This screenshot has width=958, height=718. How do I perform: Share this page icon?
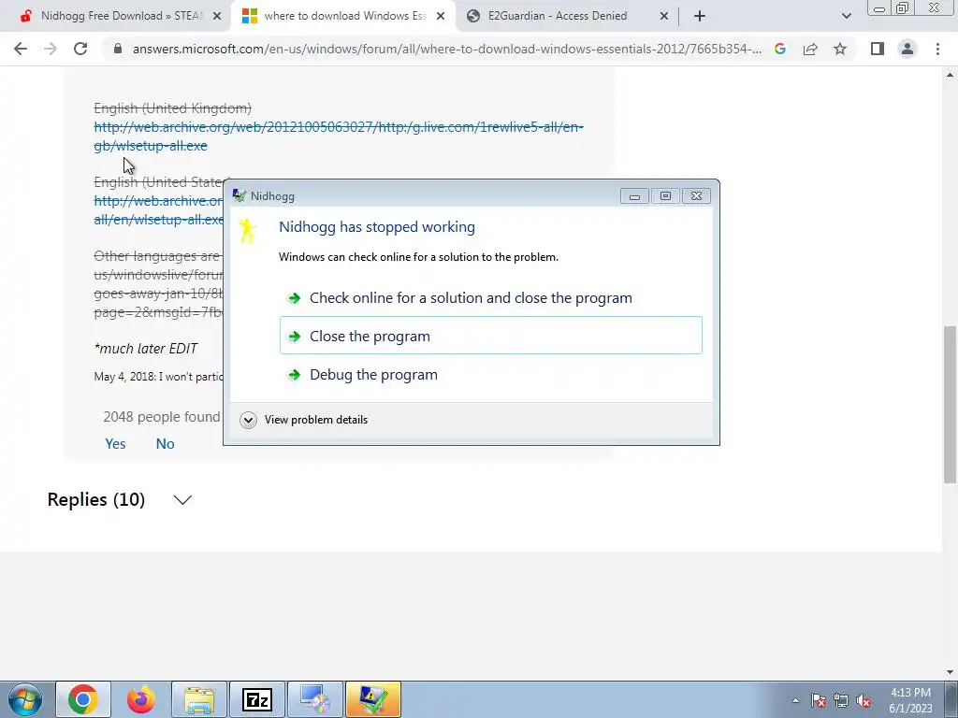pos(810,49)
